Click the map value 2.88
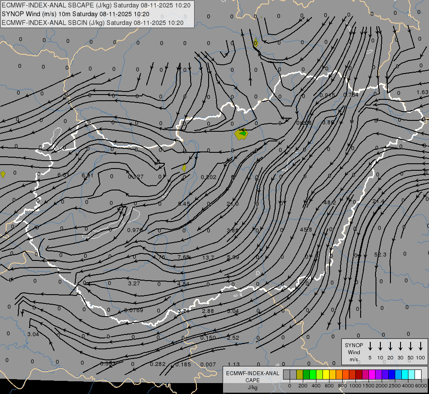Screen dimensions: 429x394 (208, 311)
